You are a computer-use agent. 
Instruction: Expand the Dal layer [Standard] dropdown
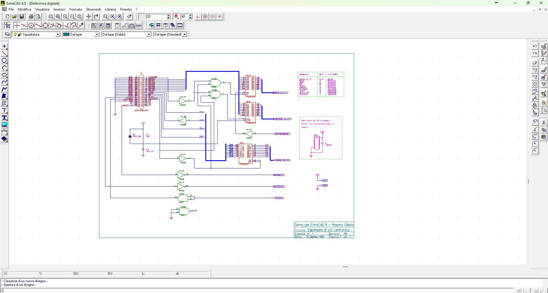[184, 34]
